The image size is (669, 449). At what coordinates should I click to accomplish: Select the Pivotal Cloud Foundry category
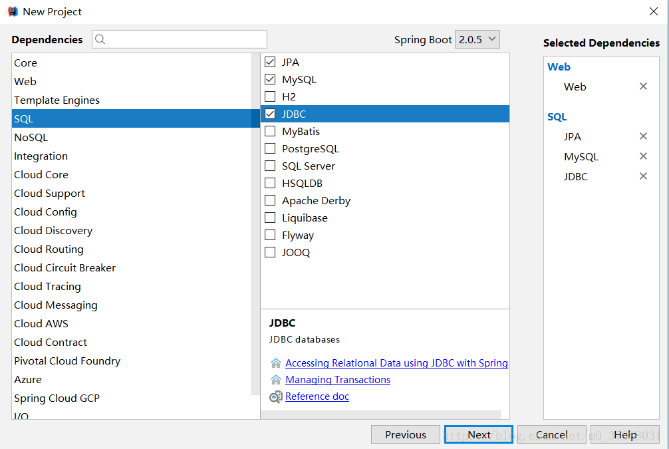pyautogui.click(x=132, y=361)
